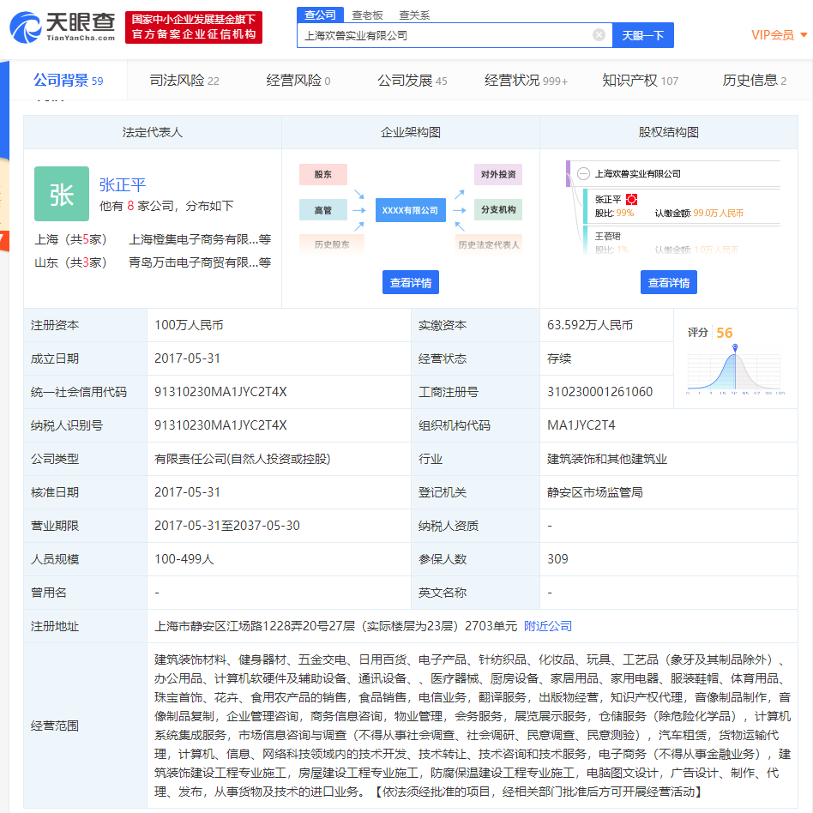
Task: Click the 统一社会信用代码 value 91310230MA1JYC2T4X
Action: [x=220, y=391]
